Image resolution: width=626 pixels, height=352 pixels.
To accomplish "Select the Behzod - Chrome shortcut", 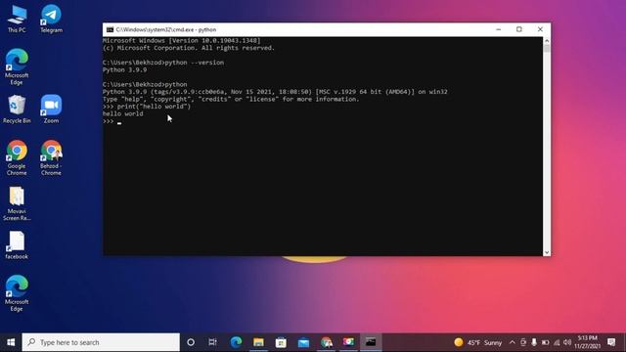I will tap(51, 157).
